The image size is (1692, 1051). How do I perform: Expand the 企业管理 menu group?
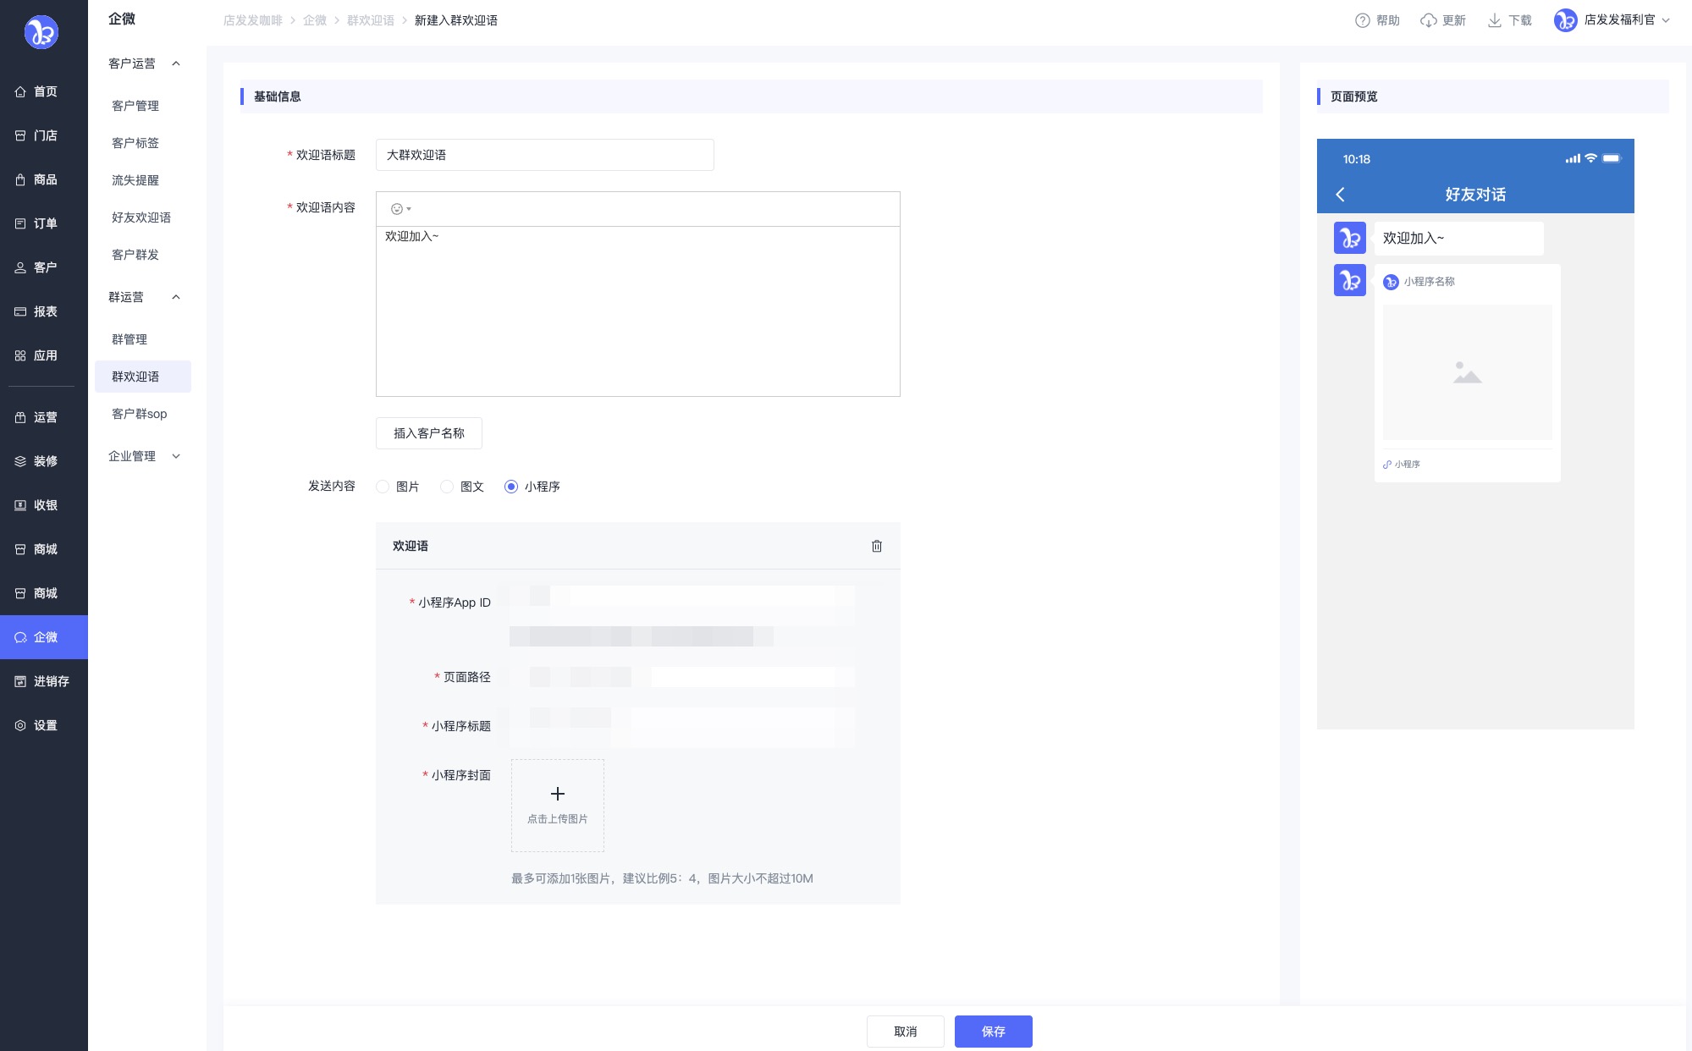176,456
